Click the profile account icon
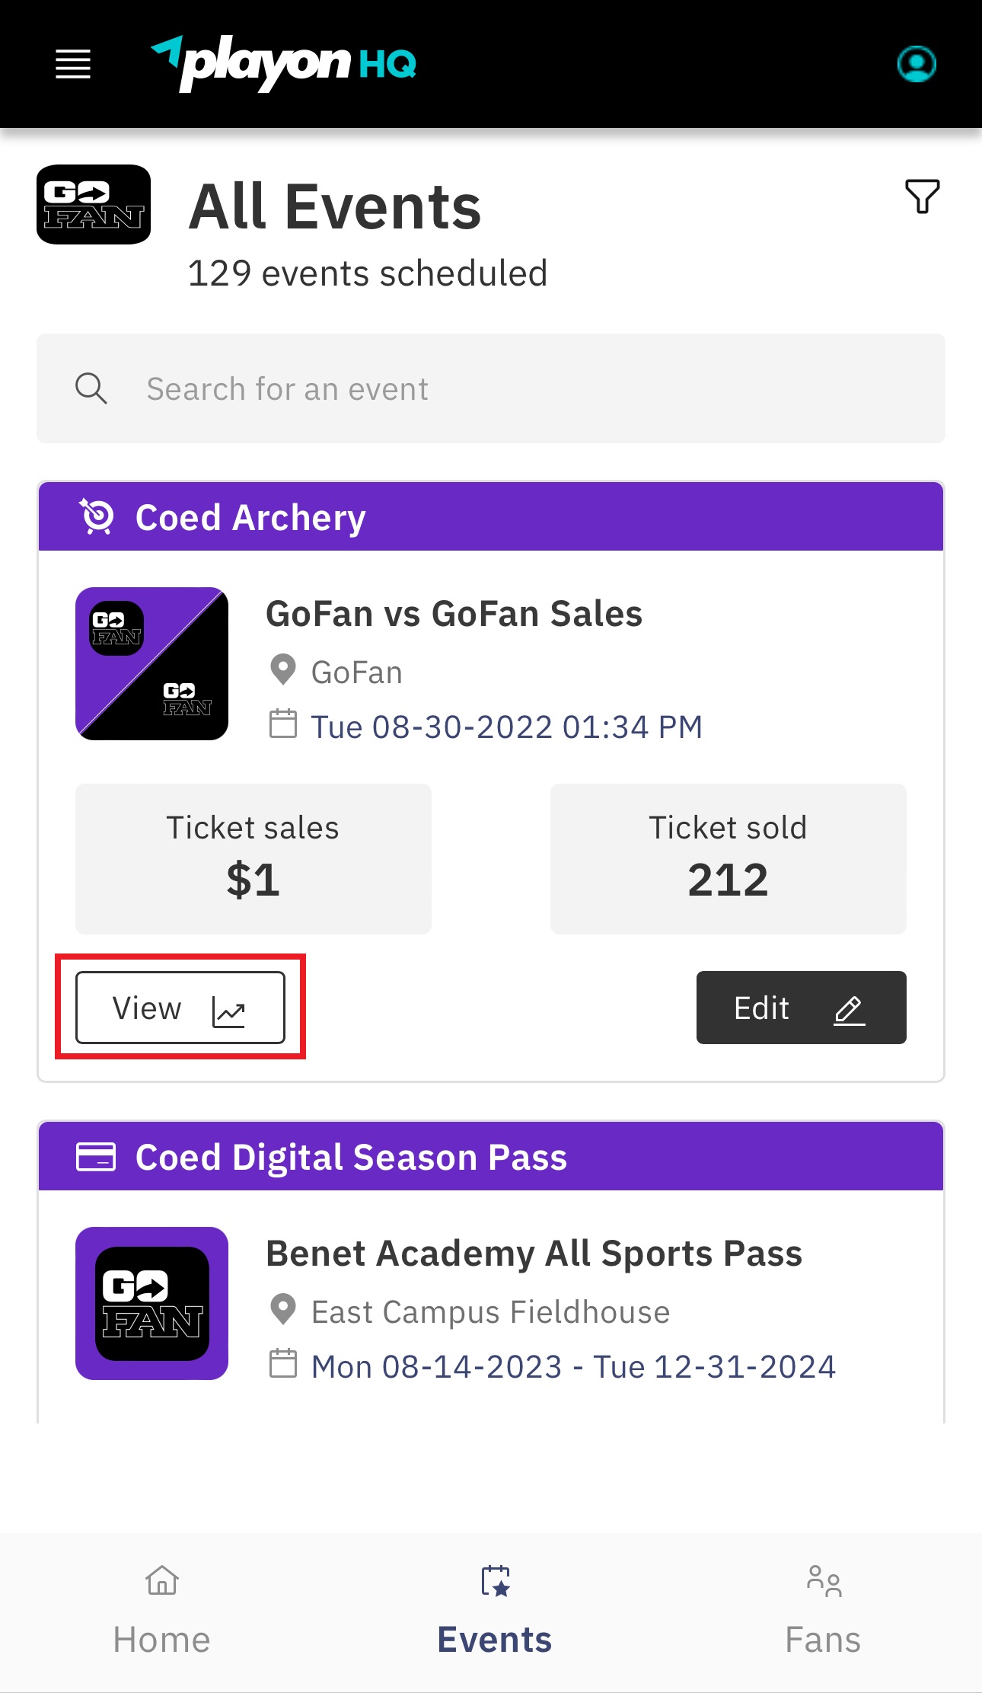982x1693 pixels. pos(917,65)
